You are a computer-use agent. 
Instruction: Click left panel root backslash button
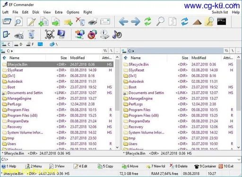[x=112, y=51]
